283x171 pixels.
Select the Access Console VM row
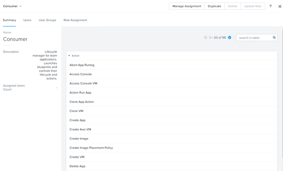[x=171, y=83]
